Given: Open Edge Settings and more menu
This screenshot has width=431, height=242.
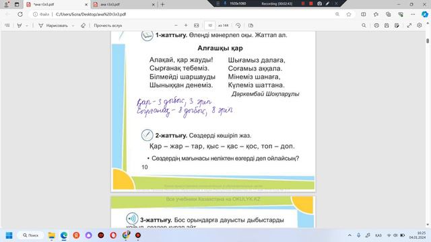Looking at the screenshot, I should 413,14.
